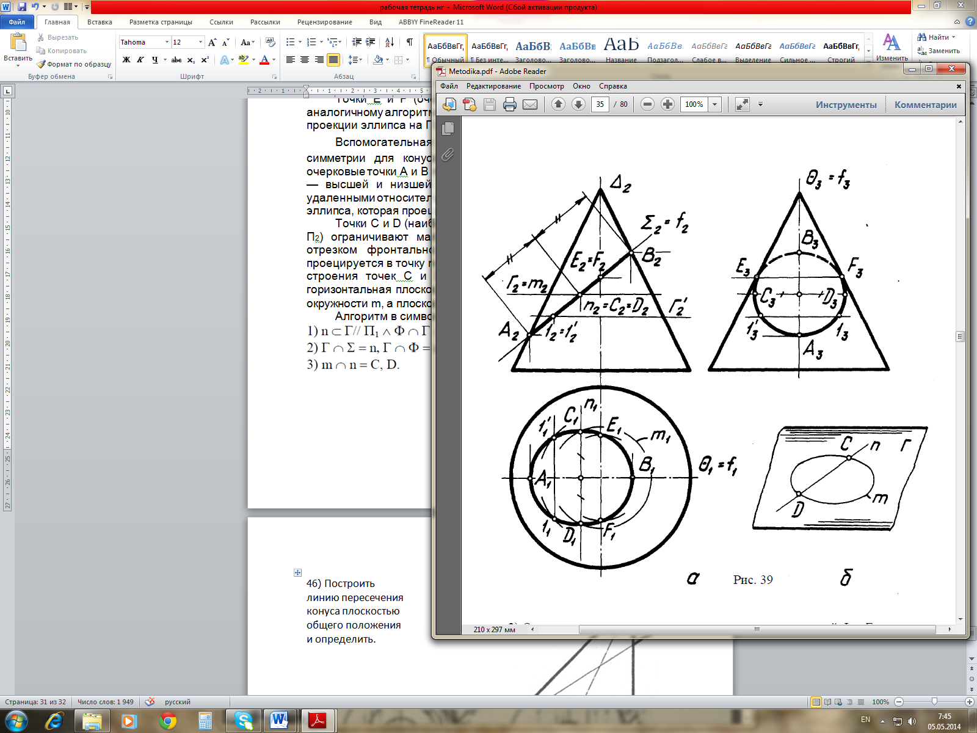Click the spelling check icon in Word status bar
Image resolution: width=977 pixels, height=733 pixels.
tap(150, 702)
